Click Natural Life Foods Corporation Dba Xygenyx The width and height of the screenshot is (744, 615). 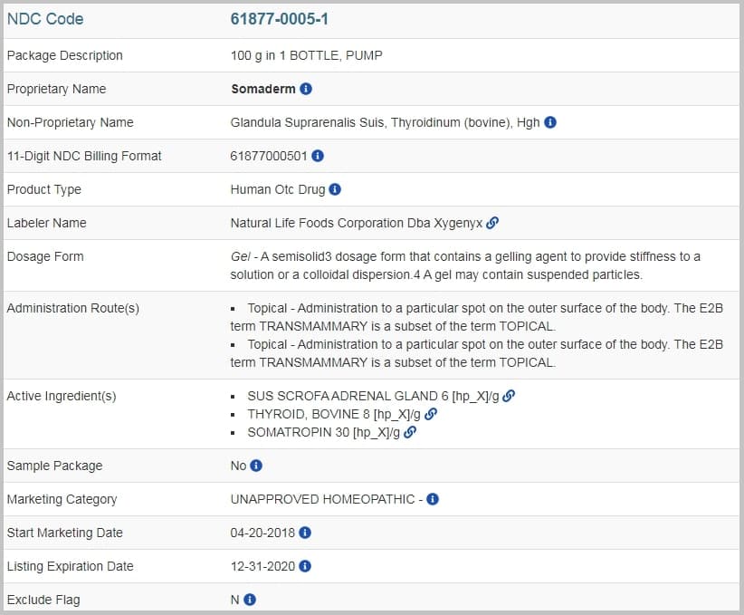tap(357, 223)
